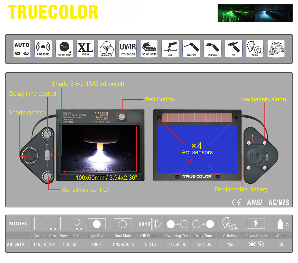Click the shade control dial
This screenshot has width=298, height=263.
(x=29, y=155)
